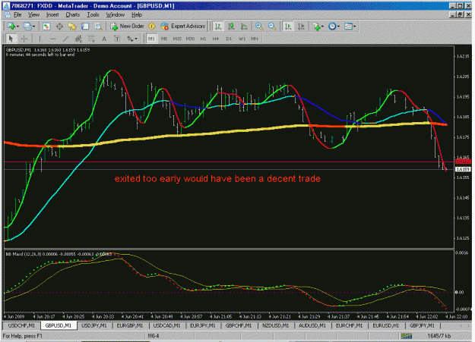Open the Tools menu
475x342 pixels.
[x=93, y=14]
